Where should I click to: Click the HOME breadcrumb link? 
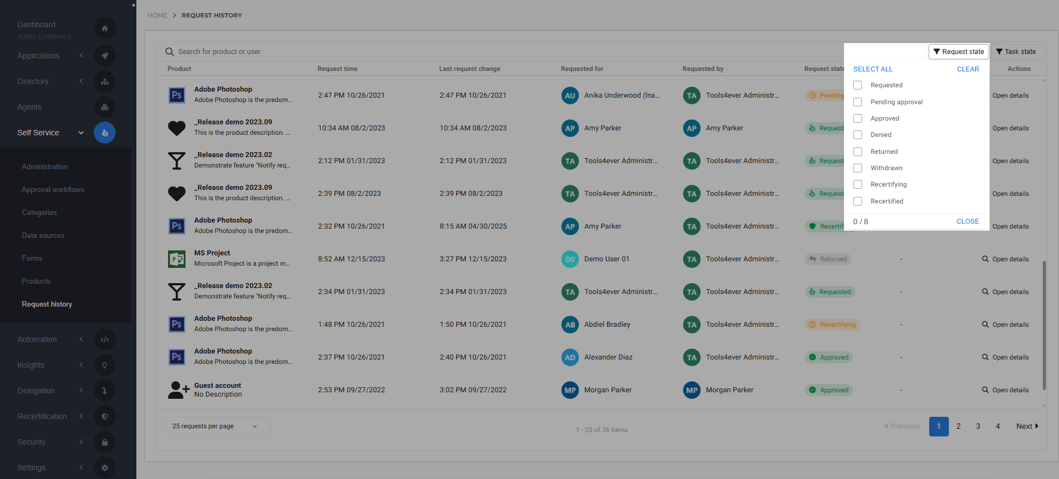[157, 15]
